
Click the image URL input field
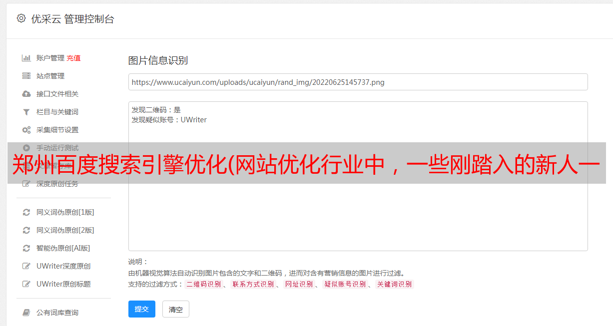tap(358, 82)
